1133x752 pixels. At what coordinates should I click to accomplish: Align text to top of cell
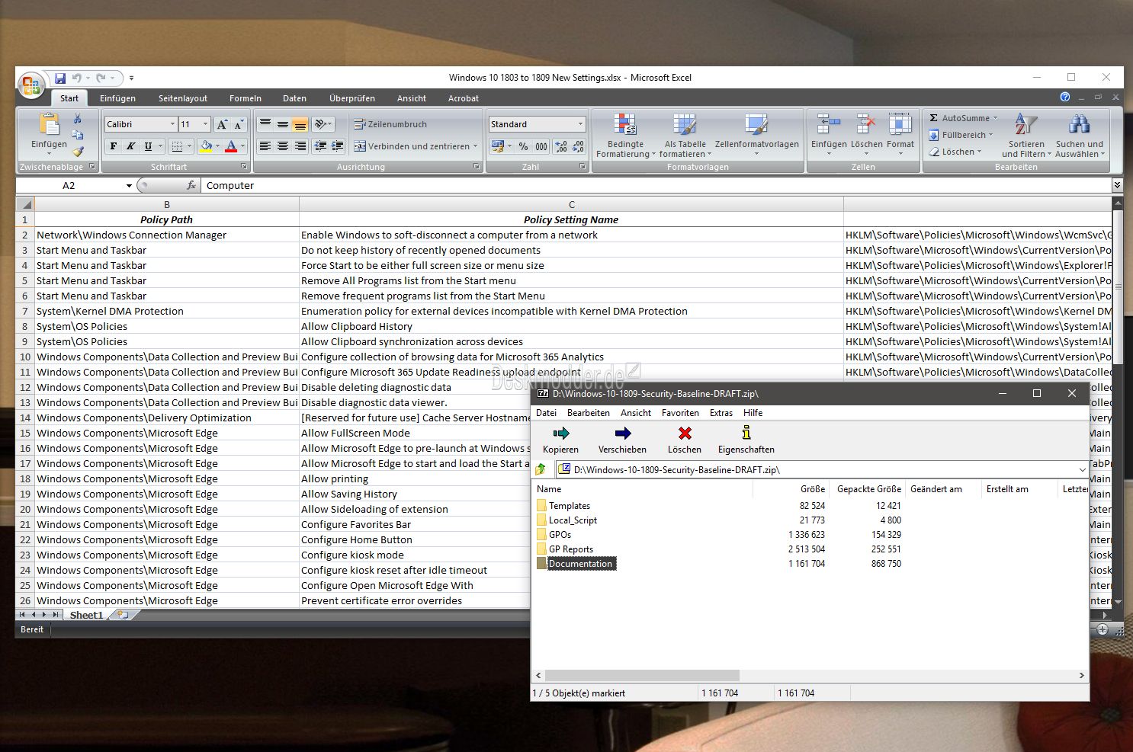(265, 124)
